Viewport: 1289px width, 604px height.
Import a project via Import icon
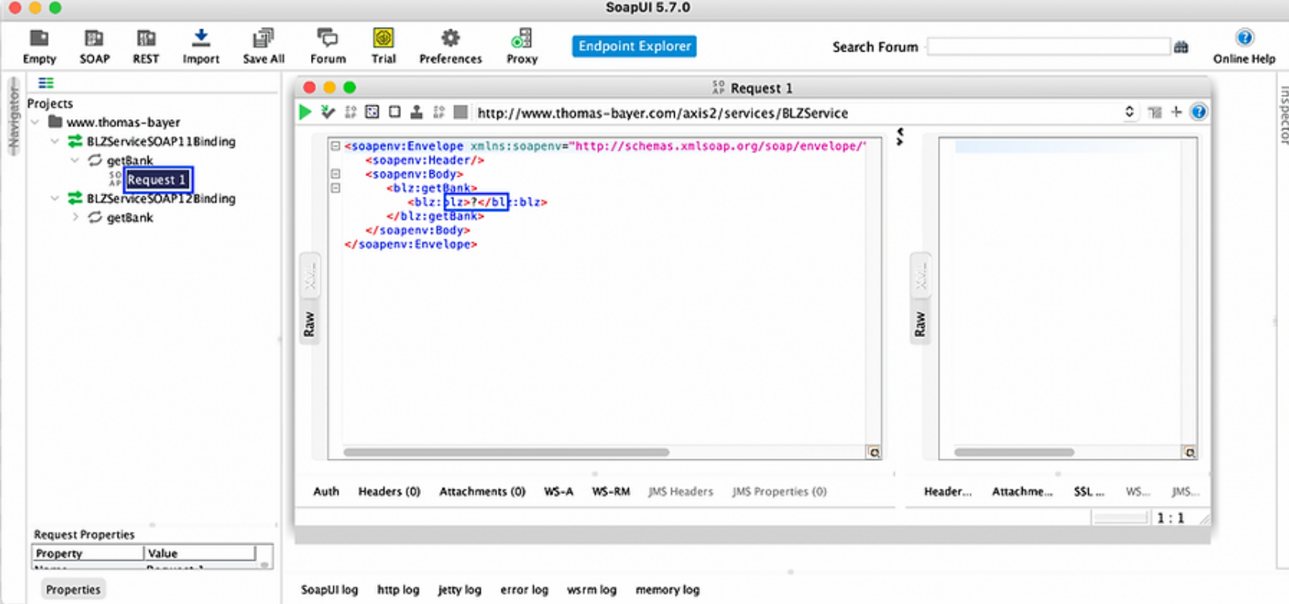(201, 46)
